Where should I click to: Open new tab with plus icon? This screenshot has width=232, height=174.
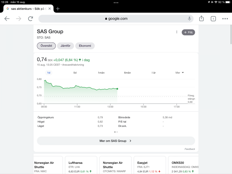click(58, 9)
